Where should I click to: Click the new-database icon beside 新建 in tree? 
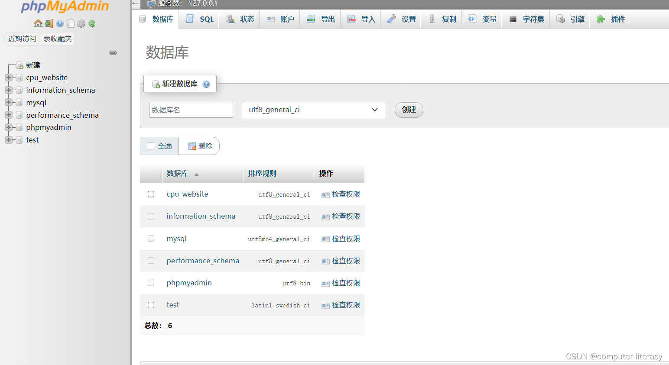[x=19, y=65]
